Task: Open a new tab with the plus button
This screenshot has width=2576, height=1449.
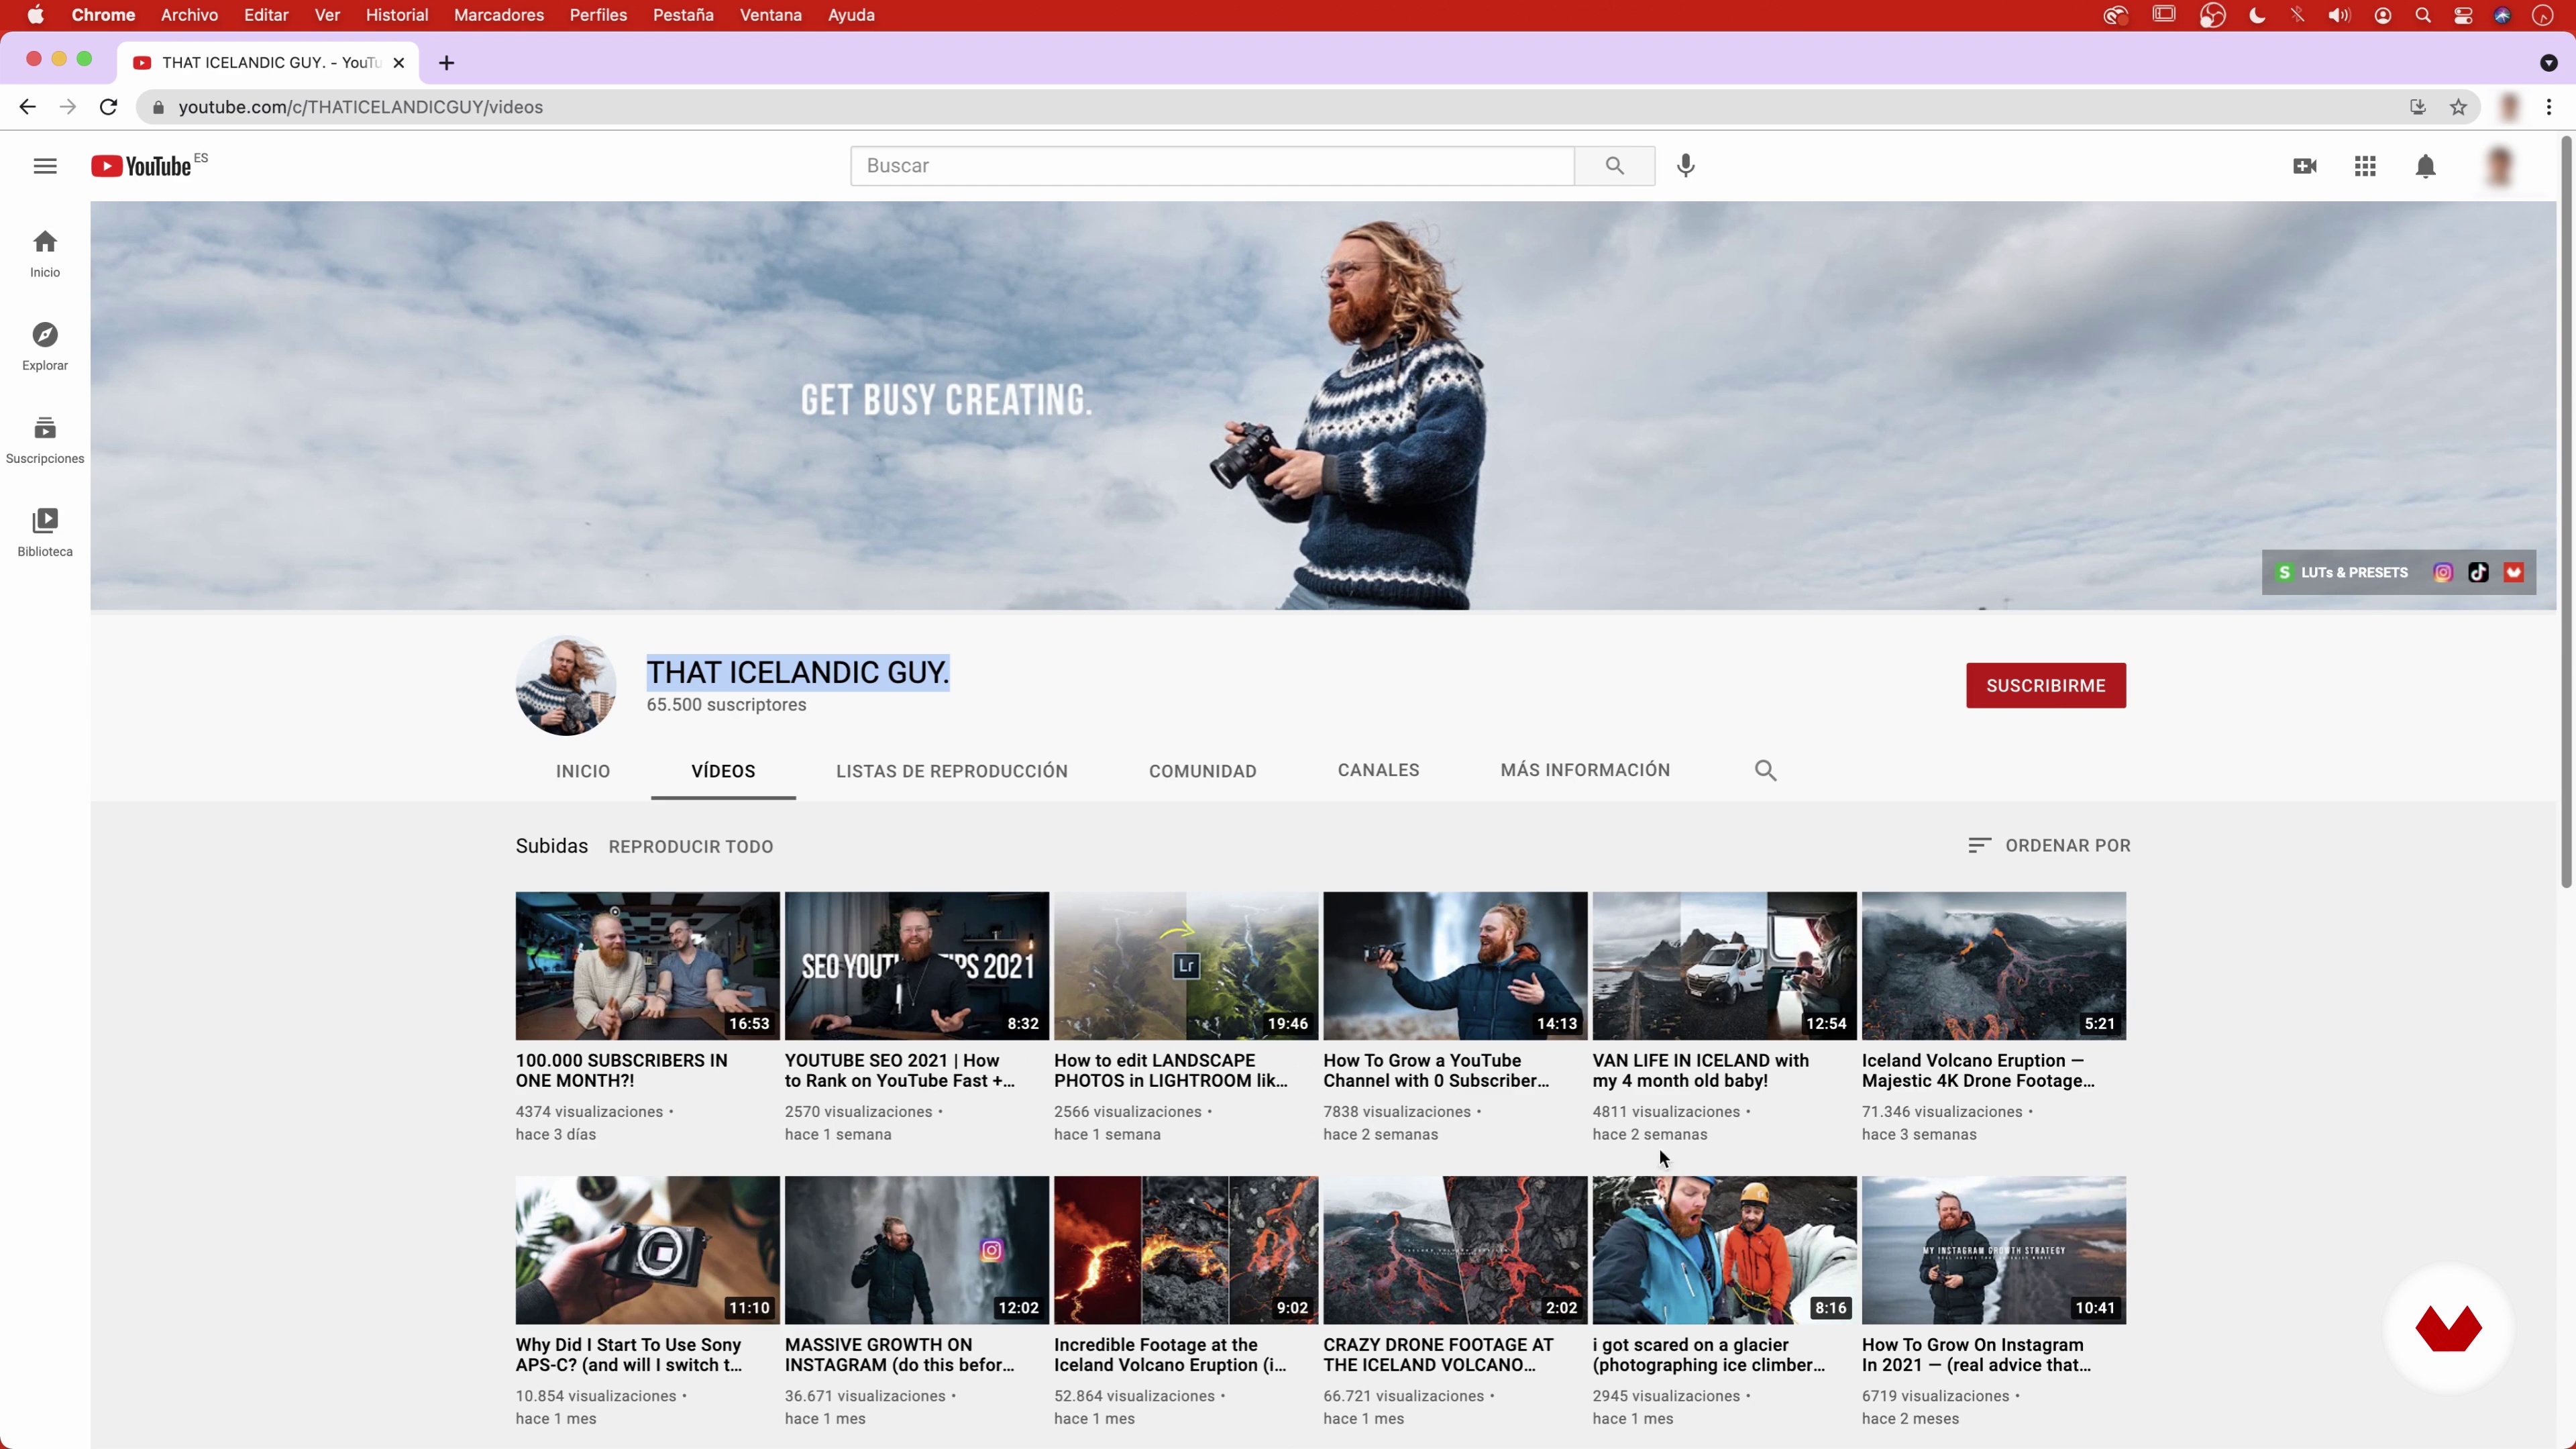Action: pyautogui.click(x=447, y=63)
